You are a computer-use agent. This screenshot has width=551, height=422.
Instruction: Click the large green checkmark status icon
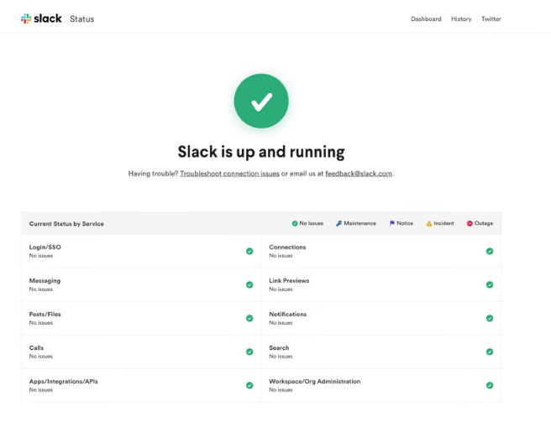(261, 102)
